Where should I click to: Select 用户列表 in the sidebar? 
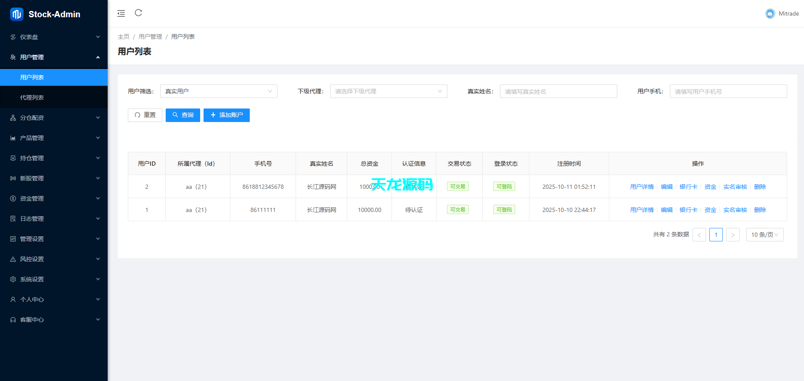coord(32,77)
